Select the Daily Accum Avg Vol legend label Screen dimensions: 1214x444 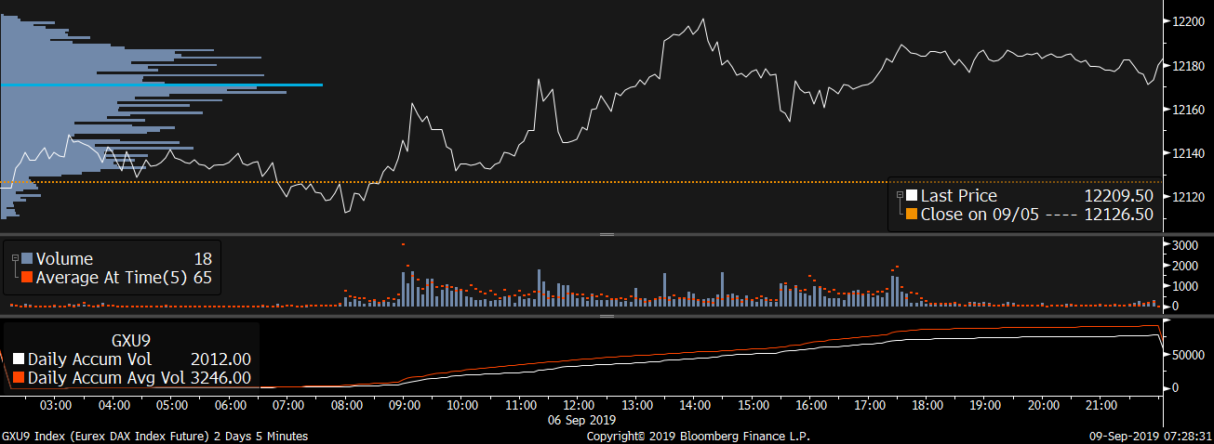pos(105,378)
